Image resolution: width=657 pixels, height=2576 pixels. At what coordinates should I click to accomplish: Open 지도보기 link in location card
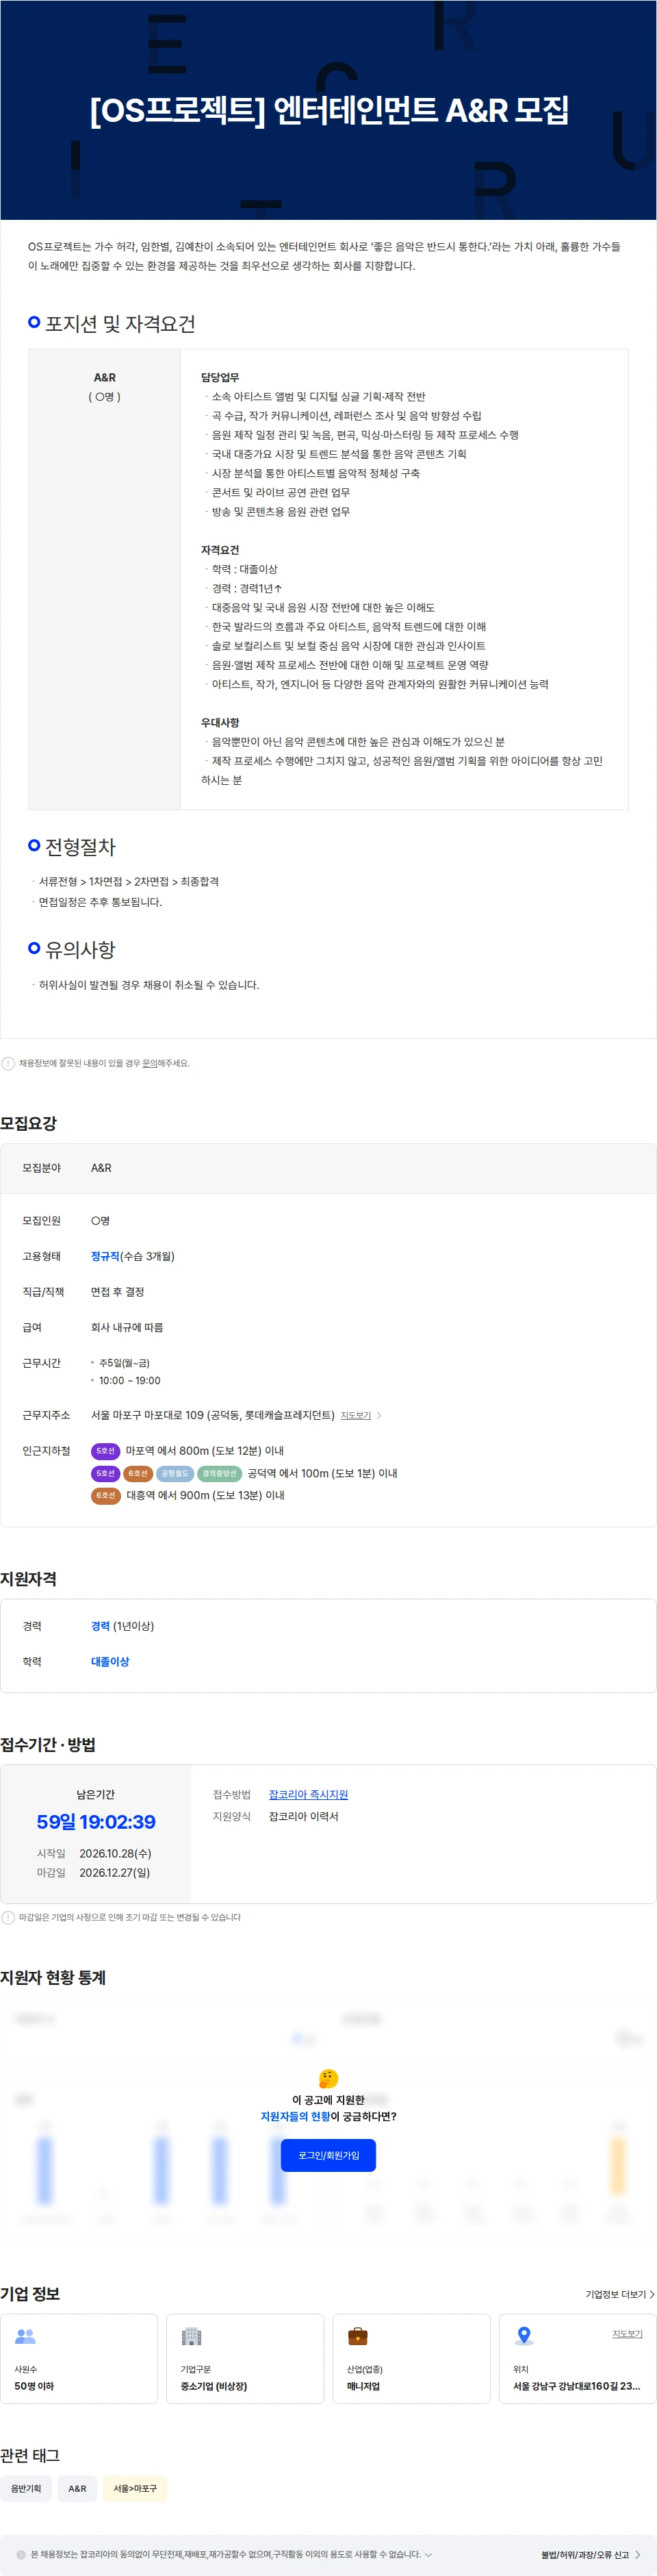coord(627,2333)
